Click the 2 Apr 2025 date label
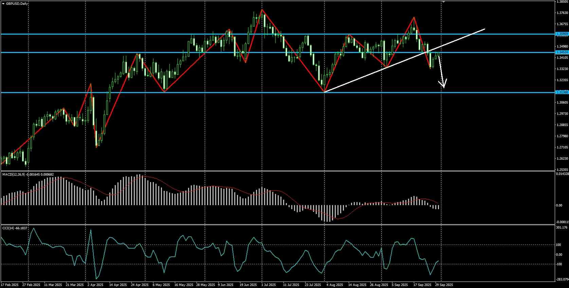The height and width of the screenshot is (288, 569). (x=95, y=285)
